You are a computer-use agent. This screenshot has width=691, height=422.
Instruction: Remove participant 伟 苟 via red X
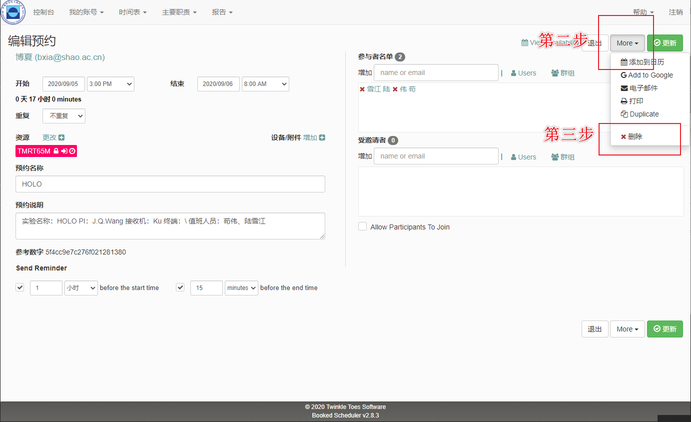(x=395, y=89)
